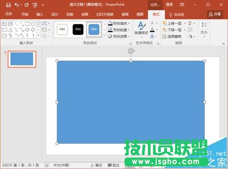Select the horizontal text box shape

click(x=5, y=24)
